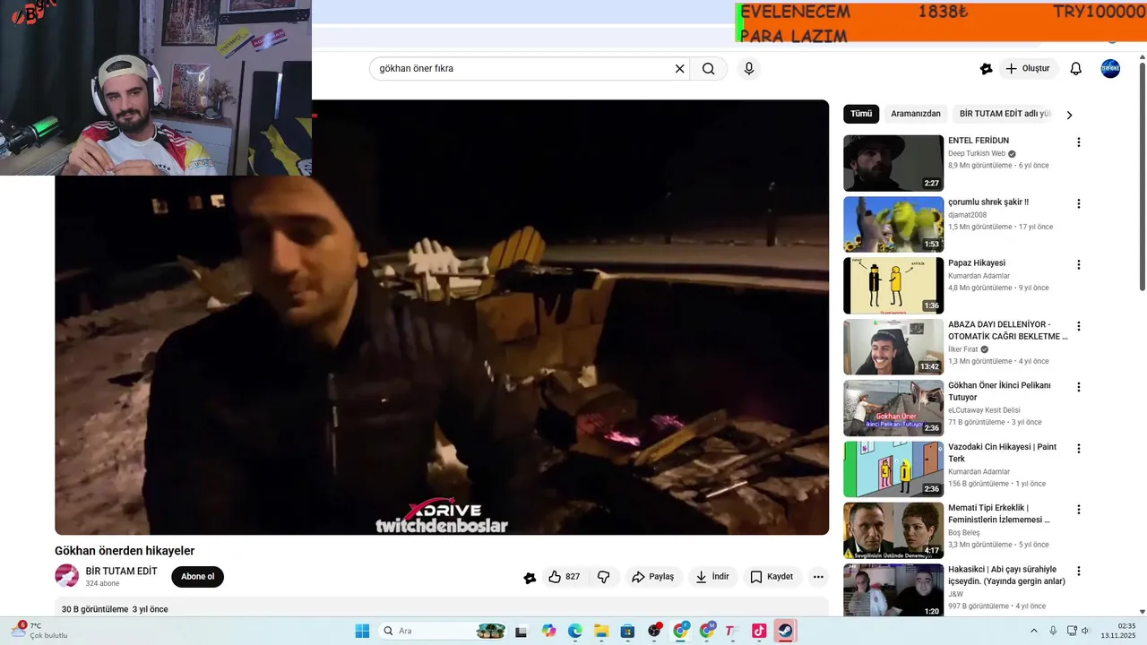Open the ENTEL FERİDUN thumbnail
Viewport: 1147px width, 645px height.
893,163
